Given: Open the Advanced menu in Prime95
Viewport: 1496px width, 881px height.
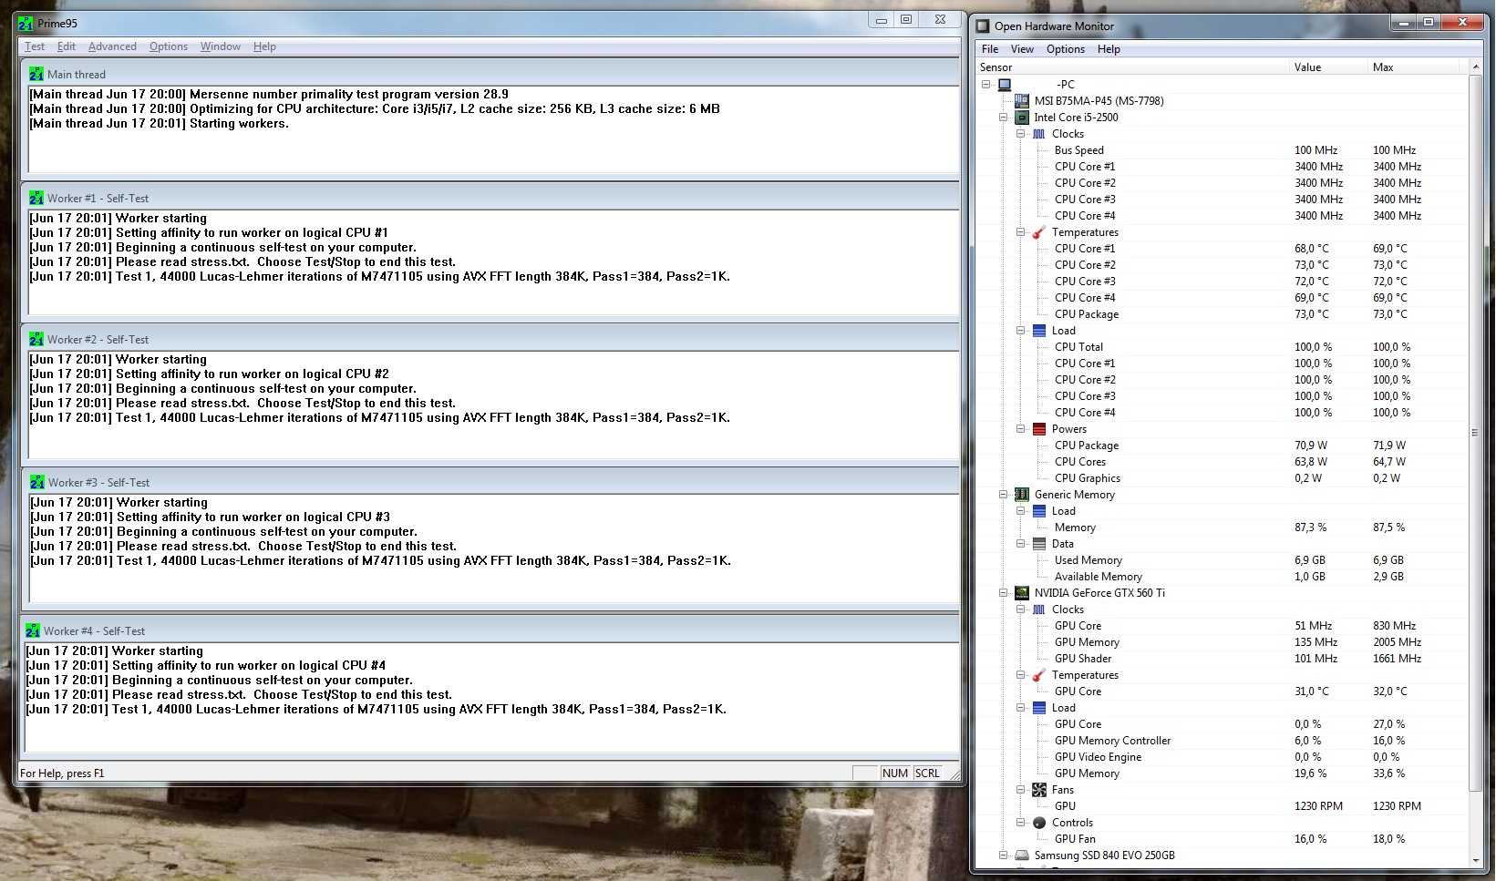Looking at the screenshot, I should [112, 46].
